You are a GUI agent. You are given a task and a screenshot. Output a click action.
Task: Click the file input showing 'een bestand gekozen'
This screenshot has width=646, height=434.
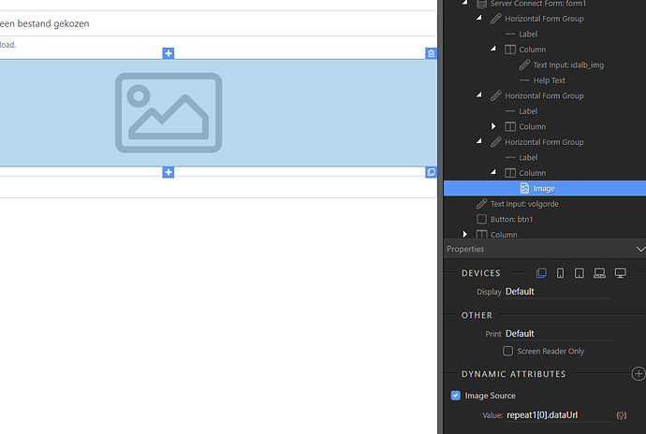click(218, 23)
